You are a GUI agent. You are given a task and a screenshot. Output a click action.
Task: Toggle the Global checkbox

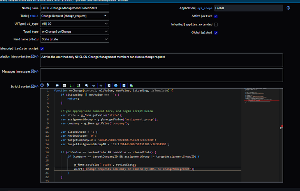(x=216, y=33)
